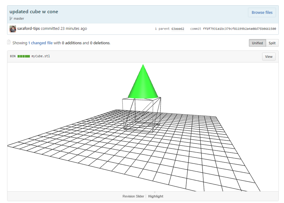Select the Highlight mode
Image resolution: width=284 pixels, height=203 pixels.
click(156, 196)
